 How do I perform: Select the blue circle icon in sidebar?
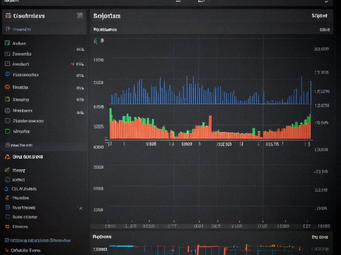[7, 74]
